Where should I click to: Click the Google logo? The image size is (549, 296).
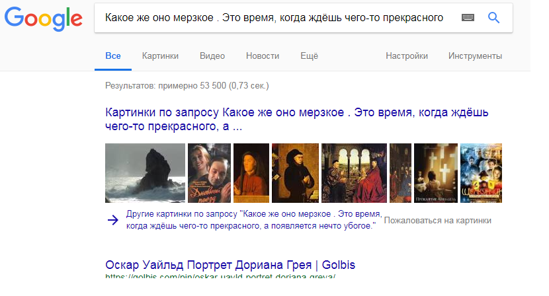click(x=44, y=18)
